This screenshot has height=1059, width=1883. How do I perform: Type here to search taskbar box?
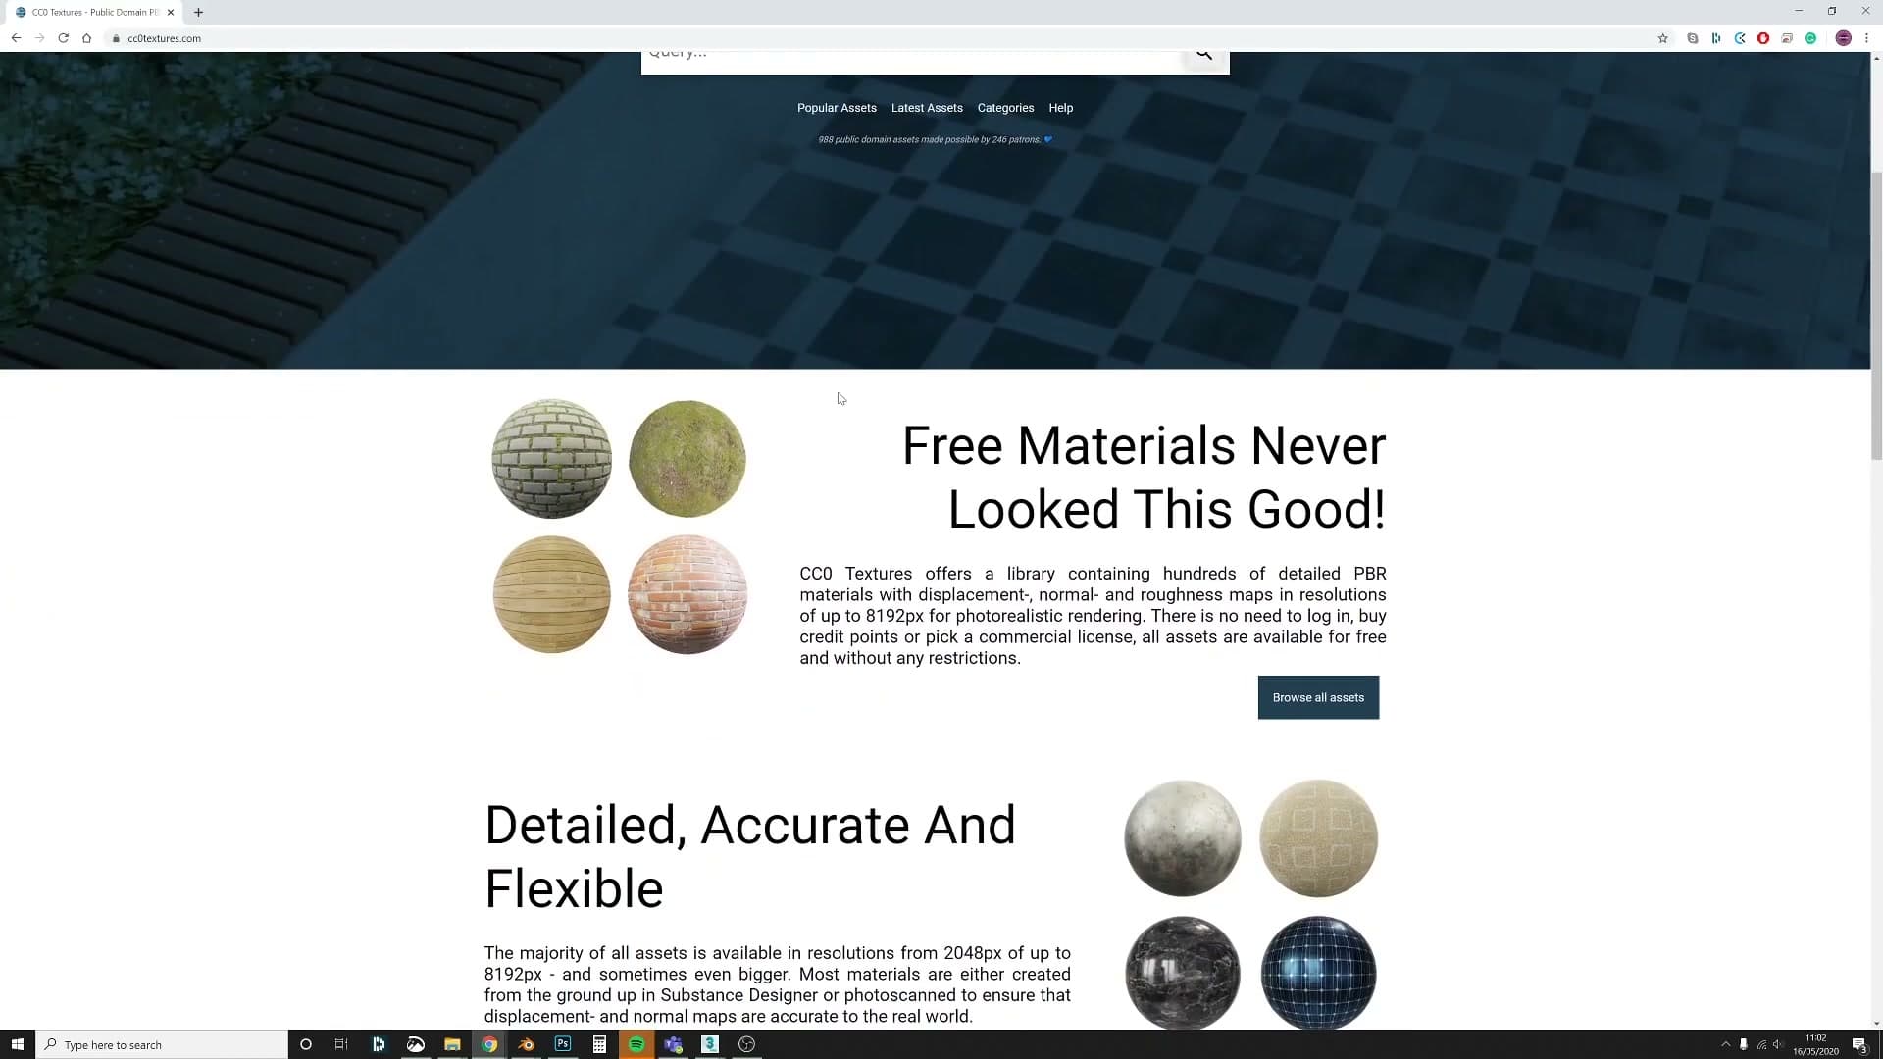[162, 1044]
